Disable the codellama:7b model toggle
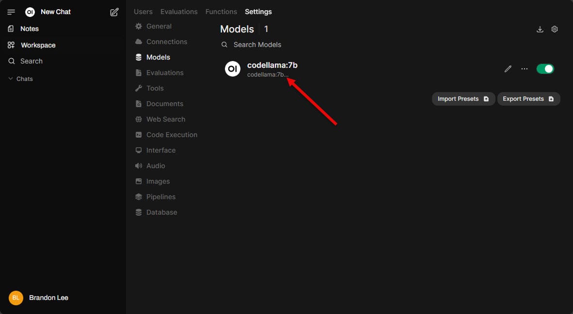Image resolution: width=573 pixels, height=314 pixels. click(545, 69)
